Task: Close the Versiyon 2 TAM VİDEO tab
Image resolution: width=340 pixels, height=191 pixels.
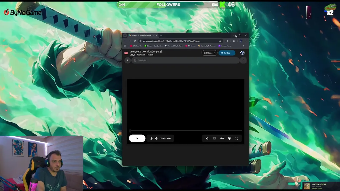Action: (x=156, y=35)
